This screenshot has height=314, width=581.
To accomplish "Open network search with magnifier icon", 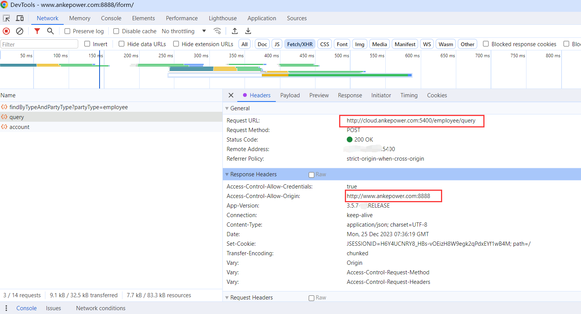I will tap(50, 31).
